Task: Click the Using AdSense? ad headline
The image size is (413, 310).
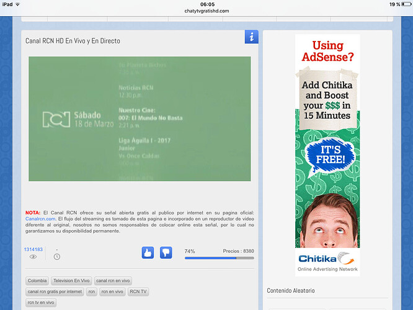Action: pos(327,51)
